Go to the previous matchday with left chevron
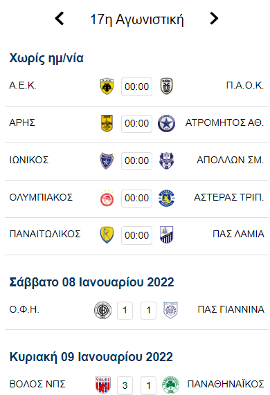Viewport: 270px width, 395px height. (x=60, y=19)
